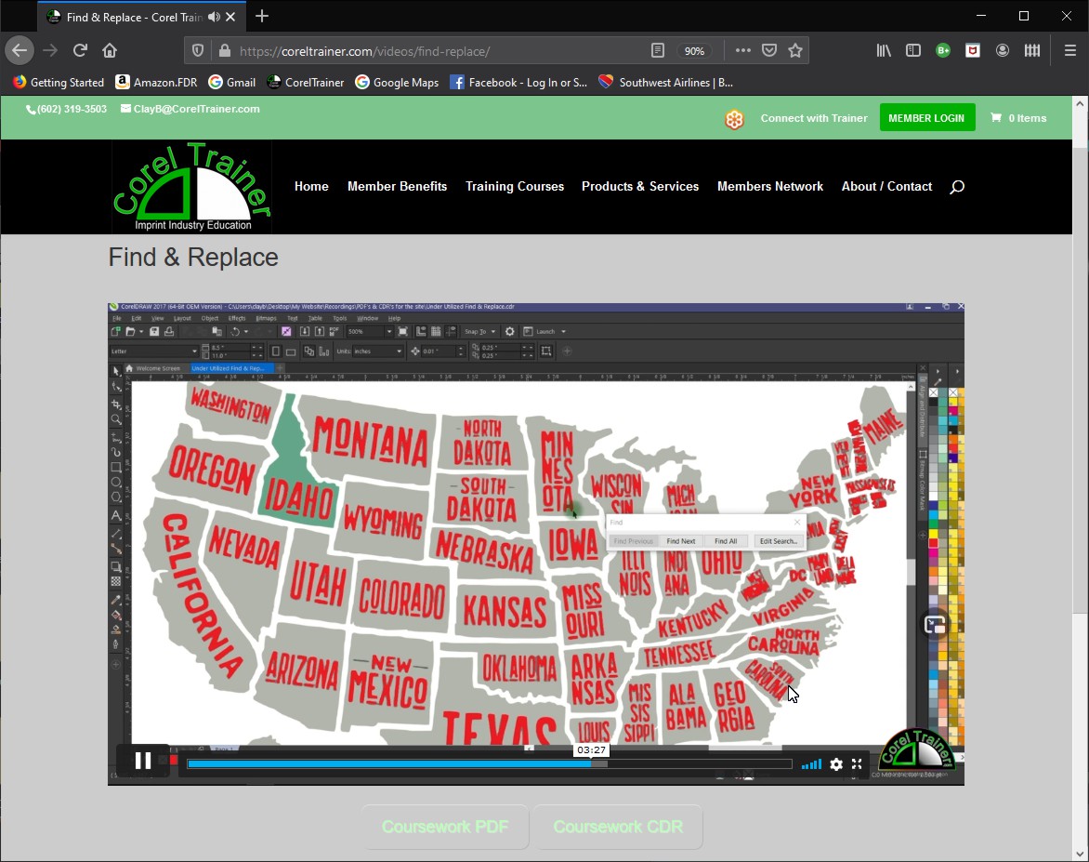Open the Gmail bookmark
Screen dimensions: 1089x862
tap(232, 82)
